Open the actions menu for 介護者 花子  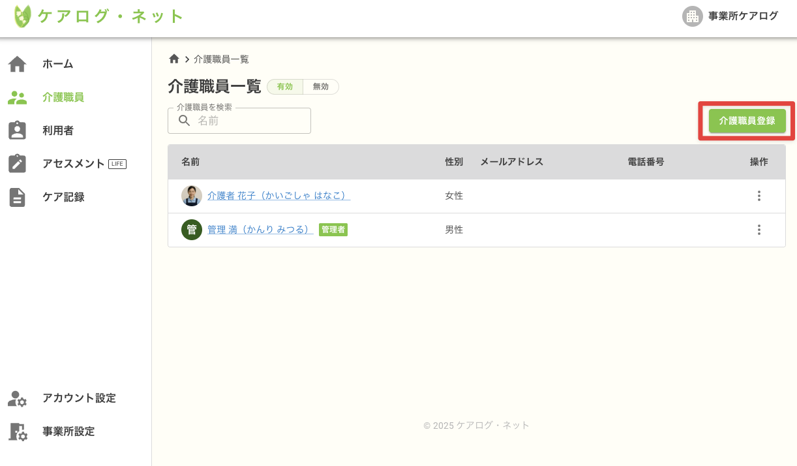(759, 196)
